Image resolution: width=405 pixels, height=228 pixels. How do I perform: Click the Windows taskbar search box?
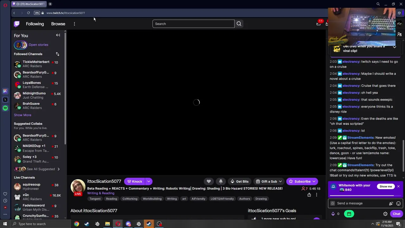(40, 224)
